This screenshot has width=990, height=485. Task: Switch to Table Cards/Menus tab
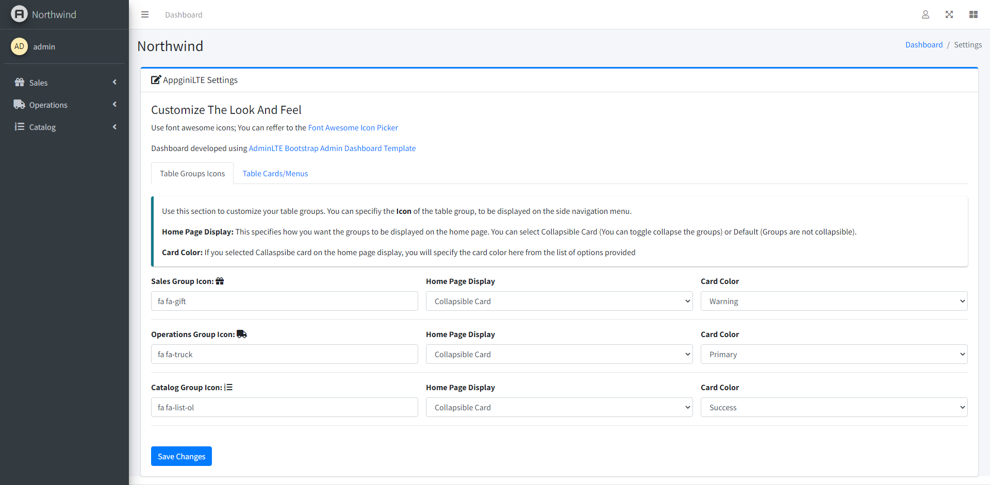(275, 174)
